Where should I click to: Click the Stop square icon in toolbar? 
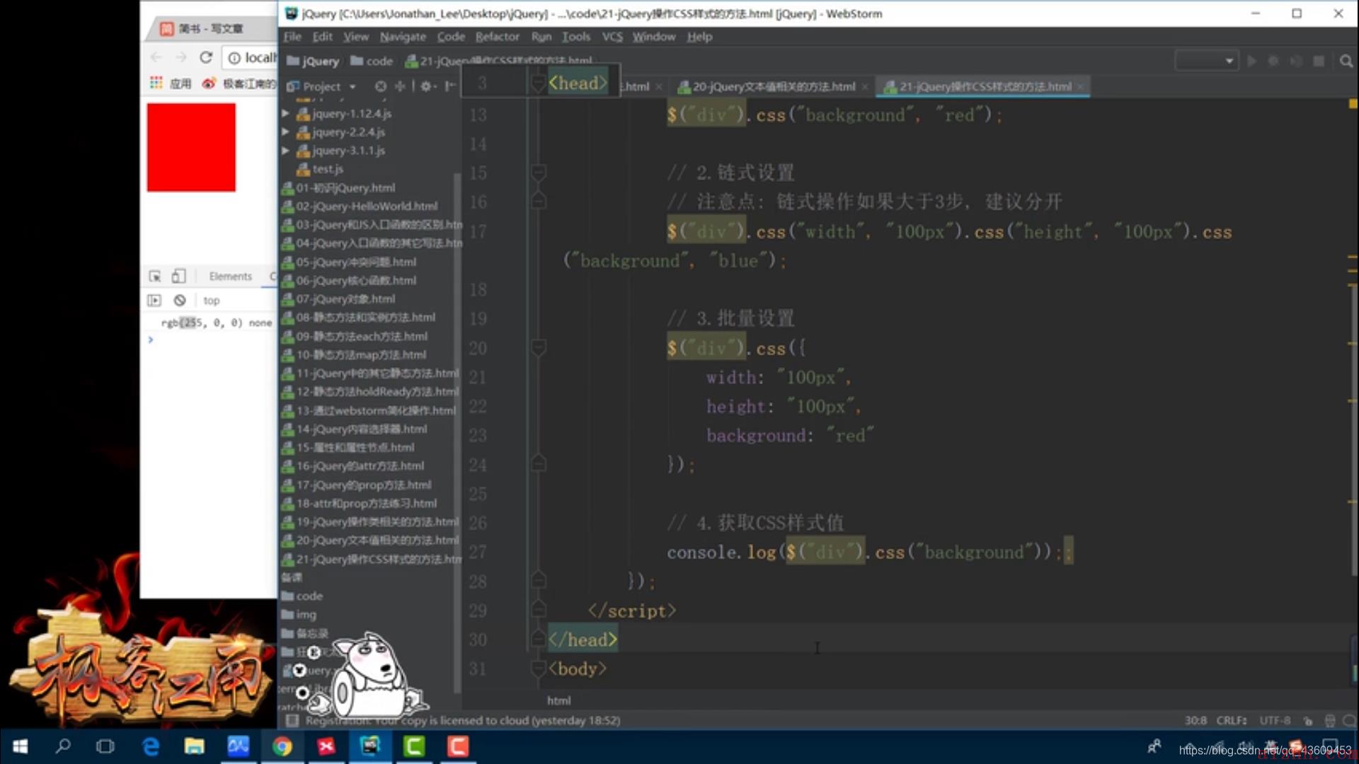click(x=1319, y=61)
